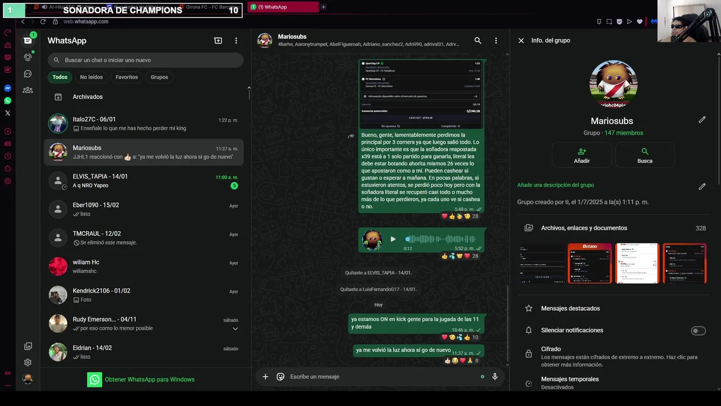Click the web.whatsapp.com address bar
The width and height of the screenshot is (721, 406).
[x=86, y=21]
